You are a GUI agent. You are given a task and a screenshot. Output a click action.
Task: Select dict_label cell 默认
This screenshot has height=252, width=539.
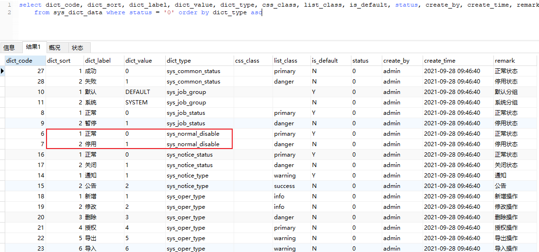coord(104,92)
